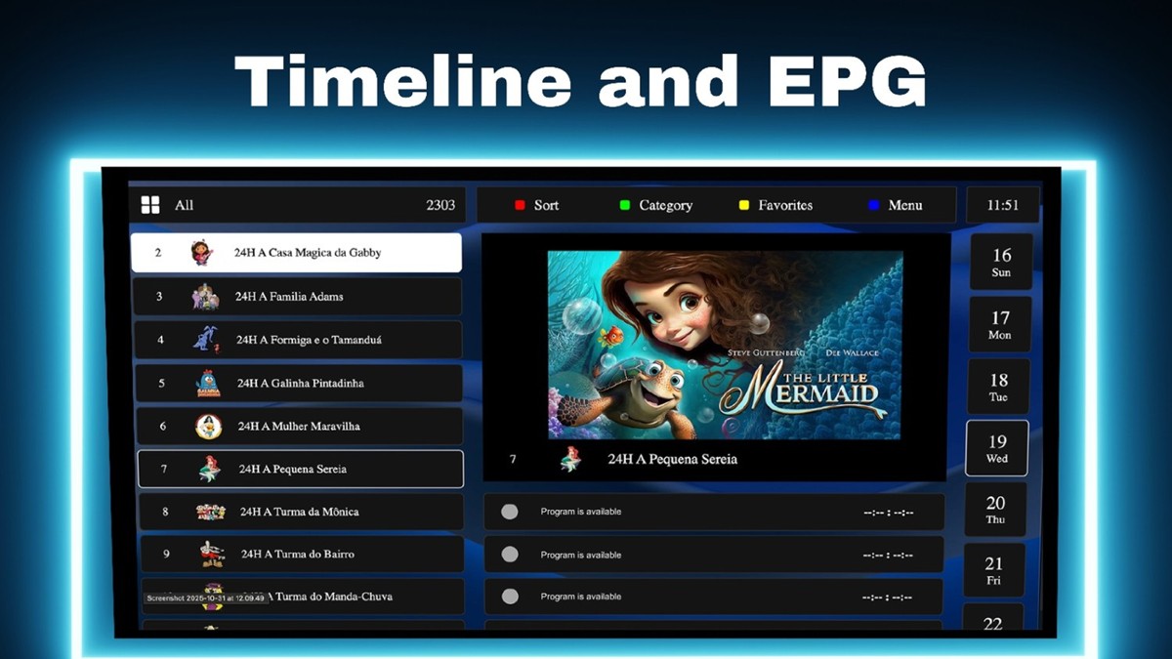The image size is (1172, 659).
Task: Select the first Program is available row
Action: pos(714,512)
